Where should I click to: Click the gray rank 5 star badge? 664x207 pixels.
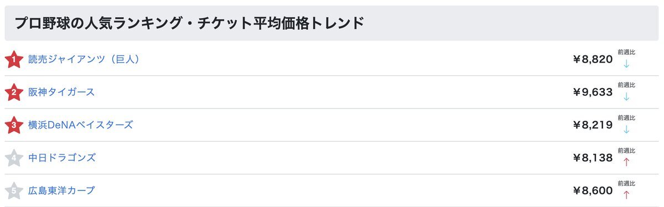[13, 190]
